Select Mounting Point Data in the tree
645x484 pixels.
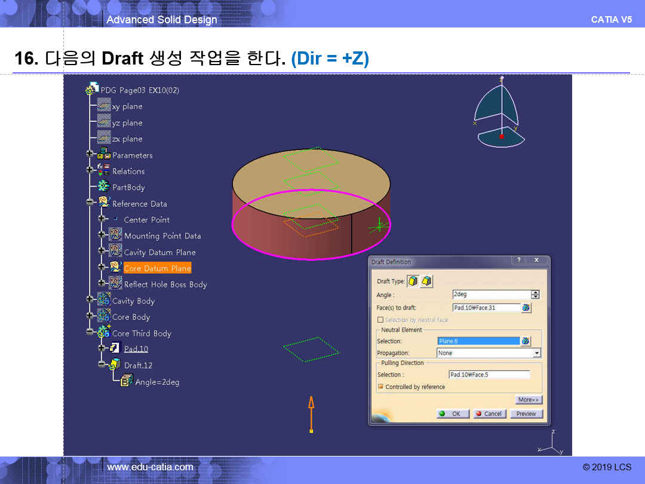coord(162,236)
